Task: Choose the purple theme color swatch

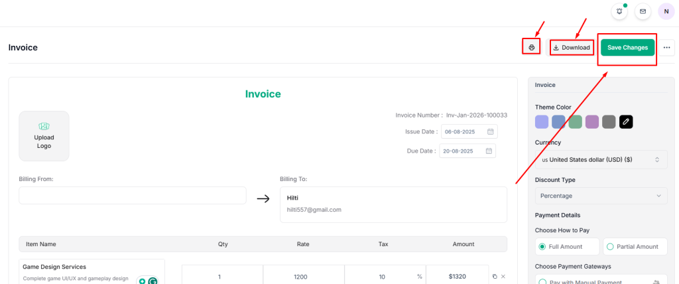Action: (592, 122)
